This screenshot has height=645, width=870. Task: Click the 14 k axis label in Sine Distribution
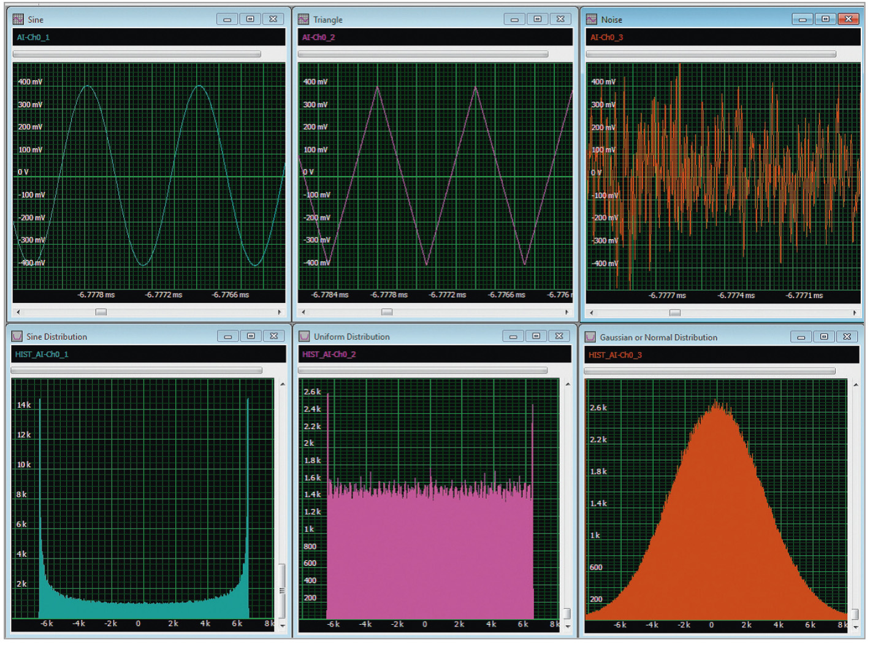tap(24, 405)
